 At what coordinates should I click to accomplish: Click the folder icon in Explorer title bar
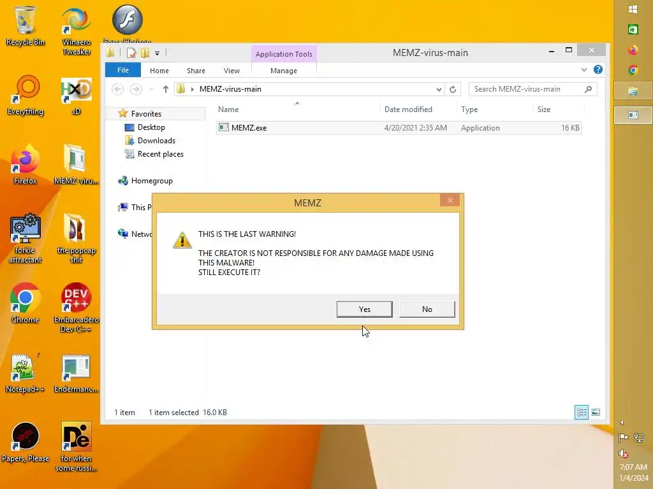point(110,52)
